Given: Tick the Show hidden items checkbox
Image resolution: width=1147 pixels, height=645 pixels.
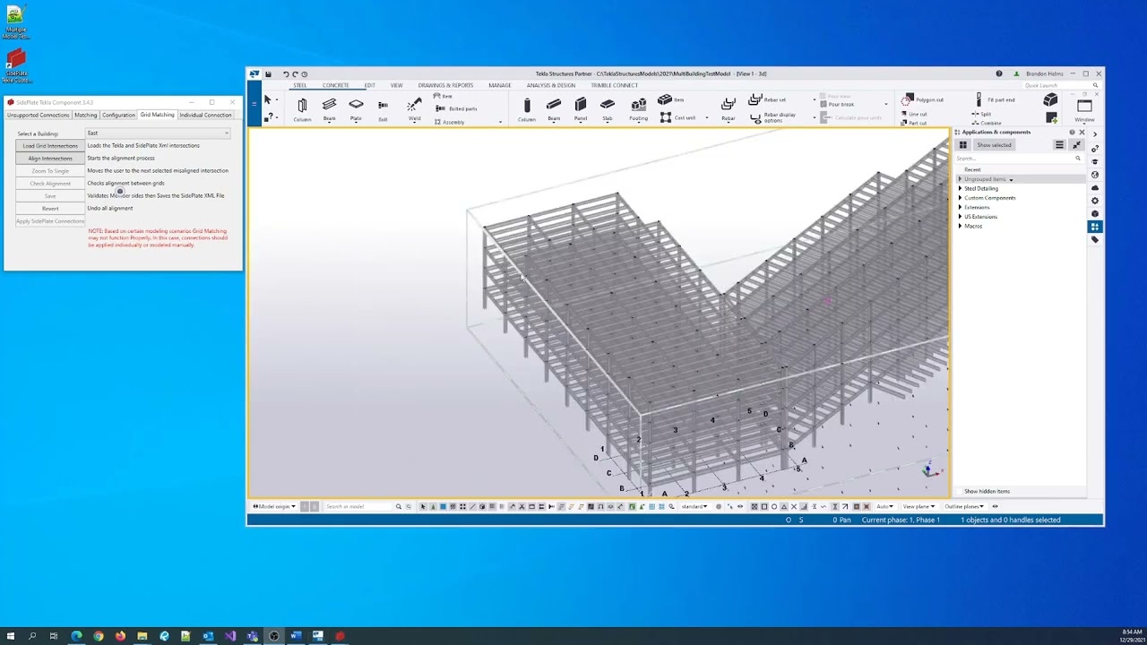Looking at the screenshot, I should (960, 492).
